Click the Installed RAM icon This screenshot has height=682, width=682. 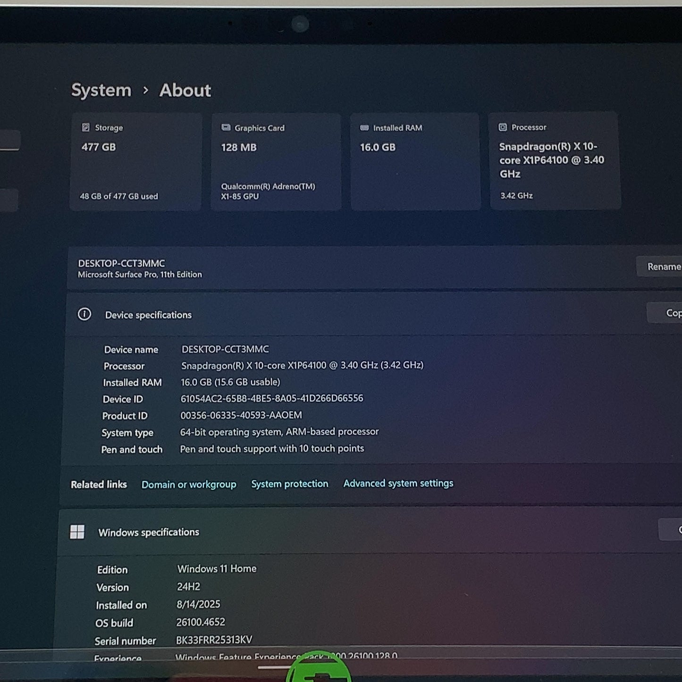(364, 128)
